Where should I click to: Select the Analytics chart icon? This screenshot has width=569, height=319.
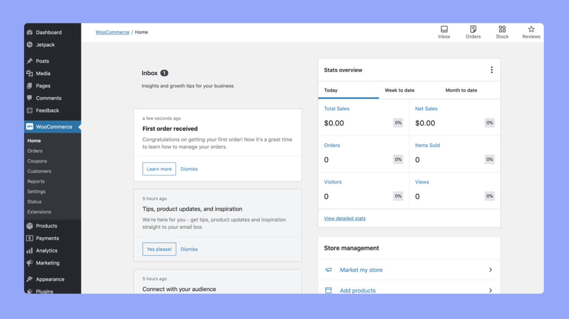pyautogui.click(x=30, y=251)
